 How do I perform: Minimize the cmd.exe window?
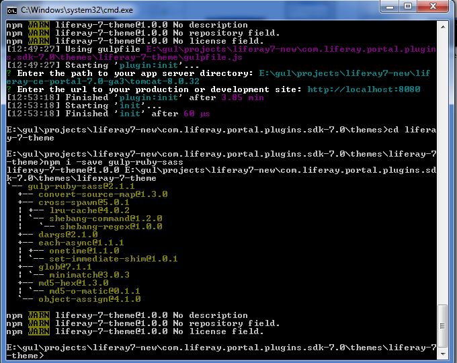tap(390, 7)
